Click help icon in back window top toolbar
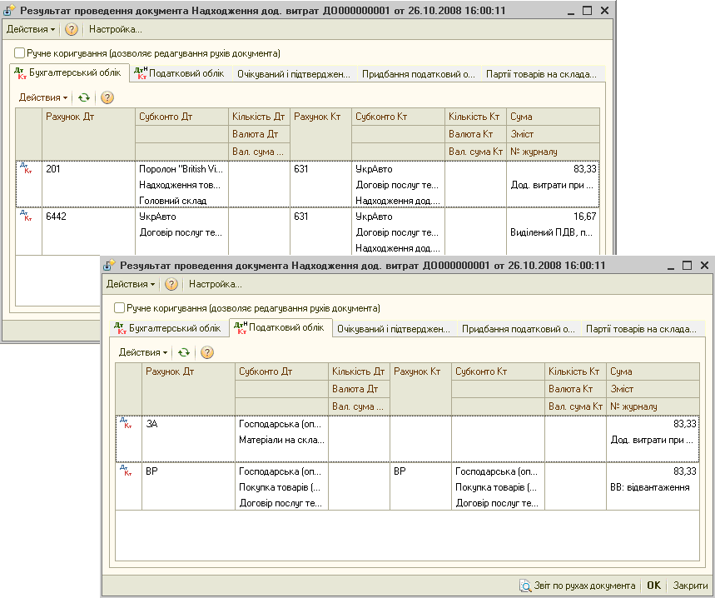 71,29
